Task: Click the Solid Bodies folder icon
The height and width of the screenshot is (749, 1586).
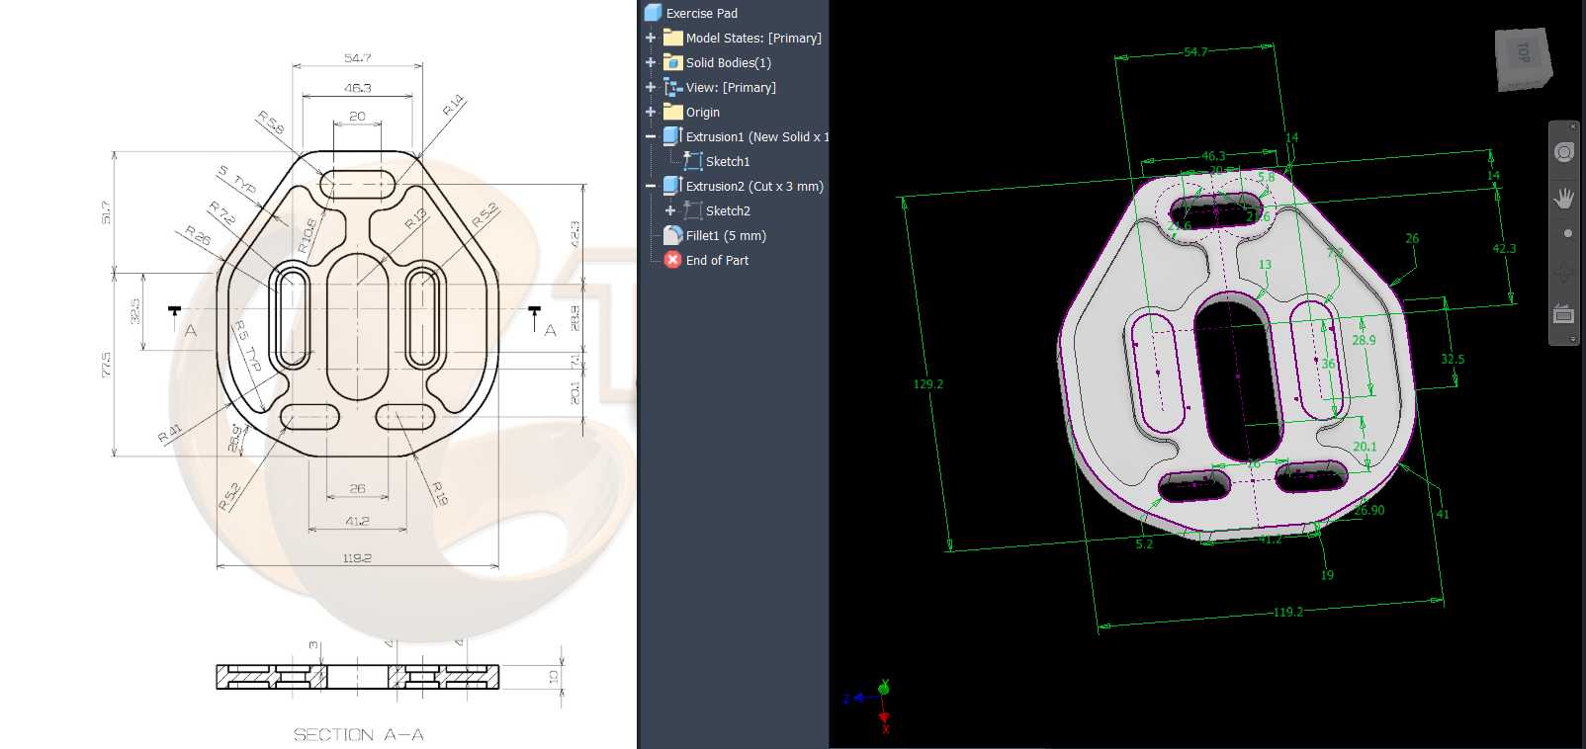Action: coord(673,62)
